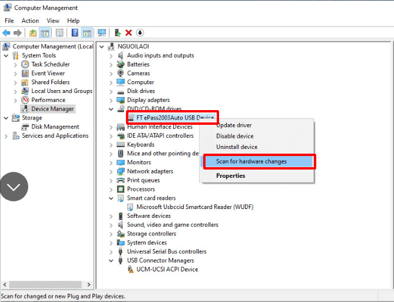Click the Shared Folders icon
The height and width of the screenshot is (302, 394).
click(25, 82)
